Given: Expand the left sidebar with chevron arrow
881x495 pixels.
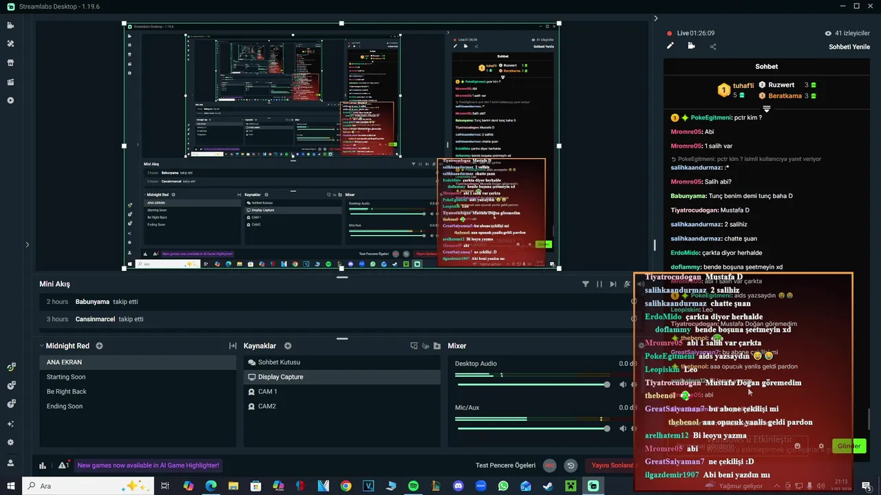Looking at the screenshot, I should [x=28, y=244].
